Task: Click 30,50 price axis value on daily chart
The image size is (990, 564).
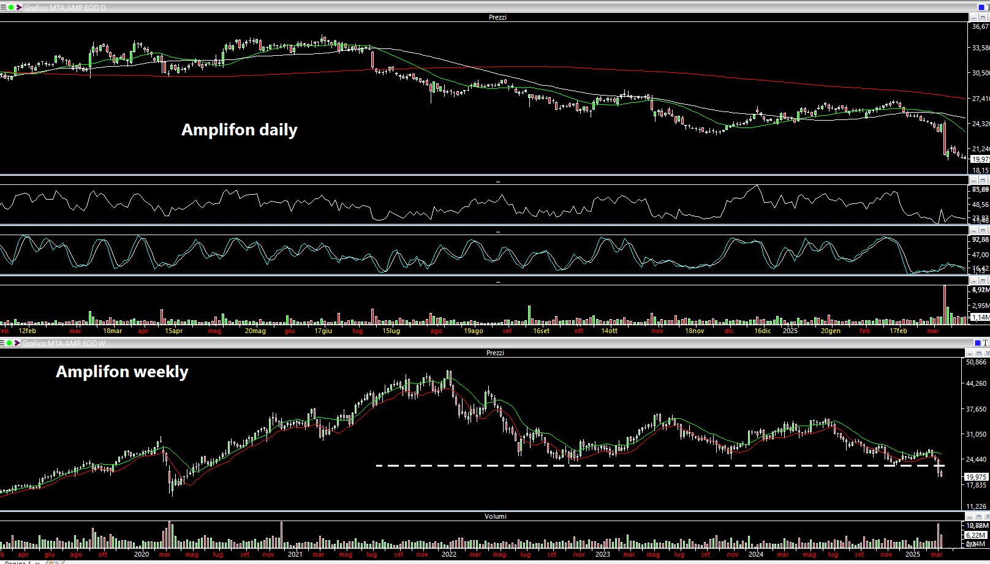Action: [x=981, y=73]
